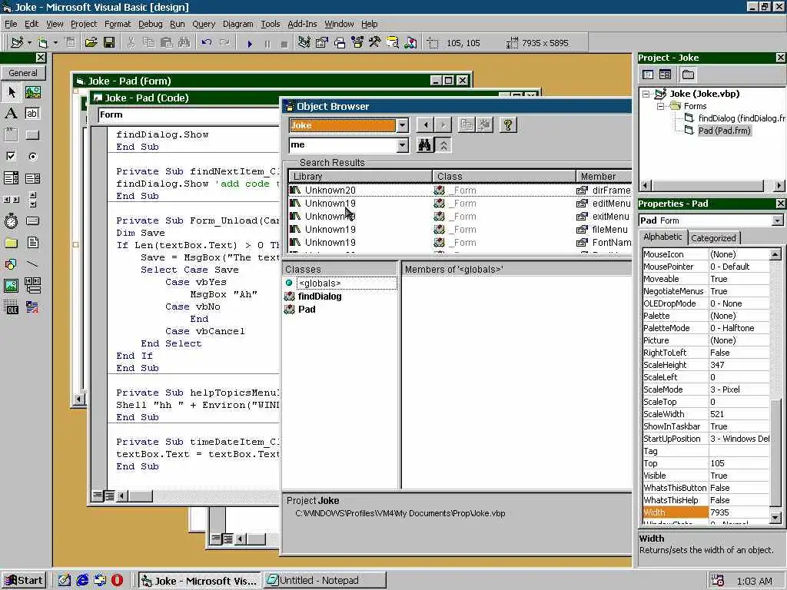Select the CommandButton control in the toolbox
This screenshot has width=787, height=590.
32,135
